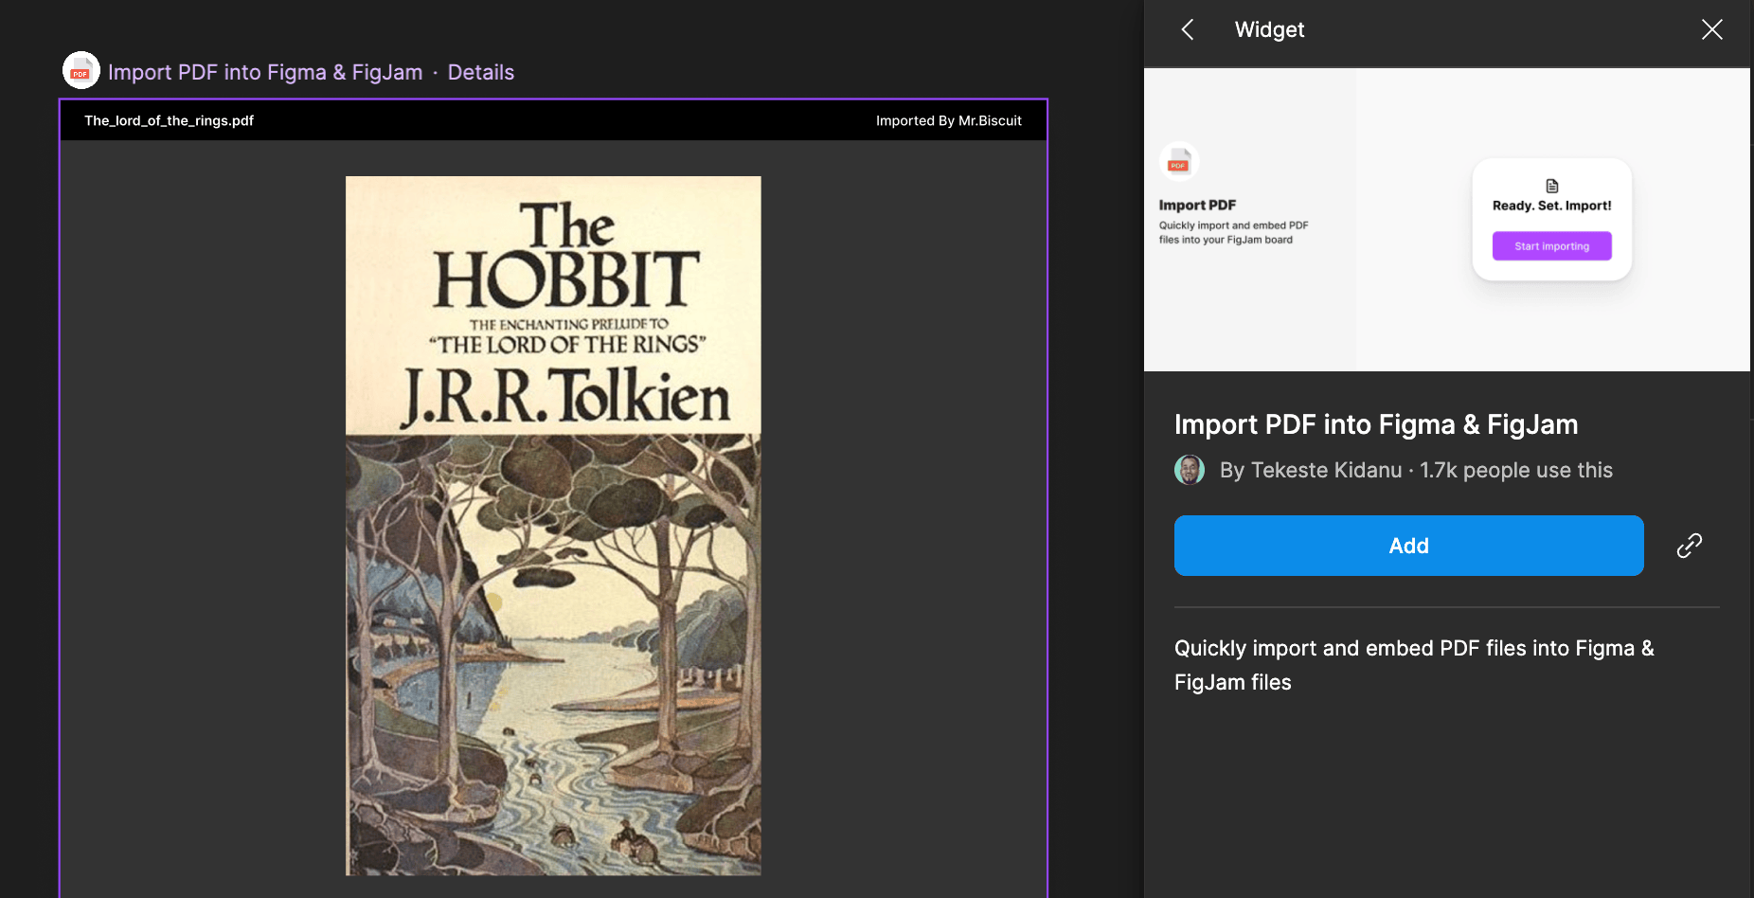Click the Widget panel header title
1754x898 pixels.
click(1269, 29)
